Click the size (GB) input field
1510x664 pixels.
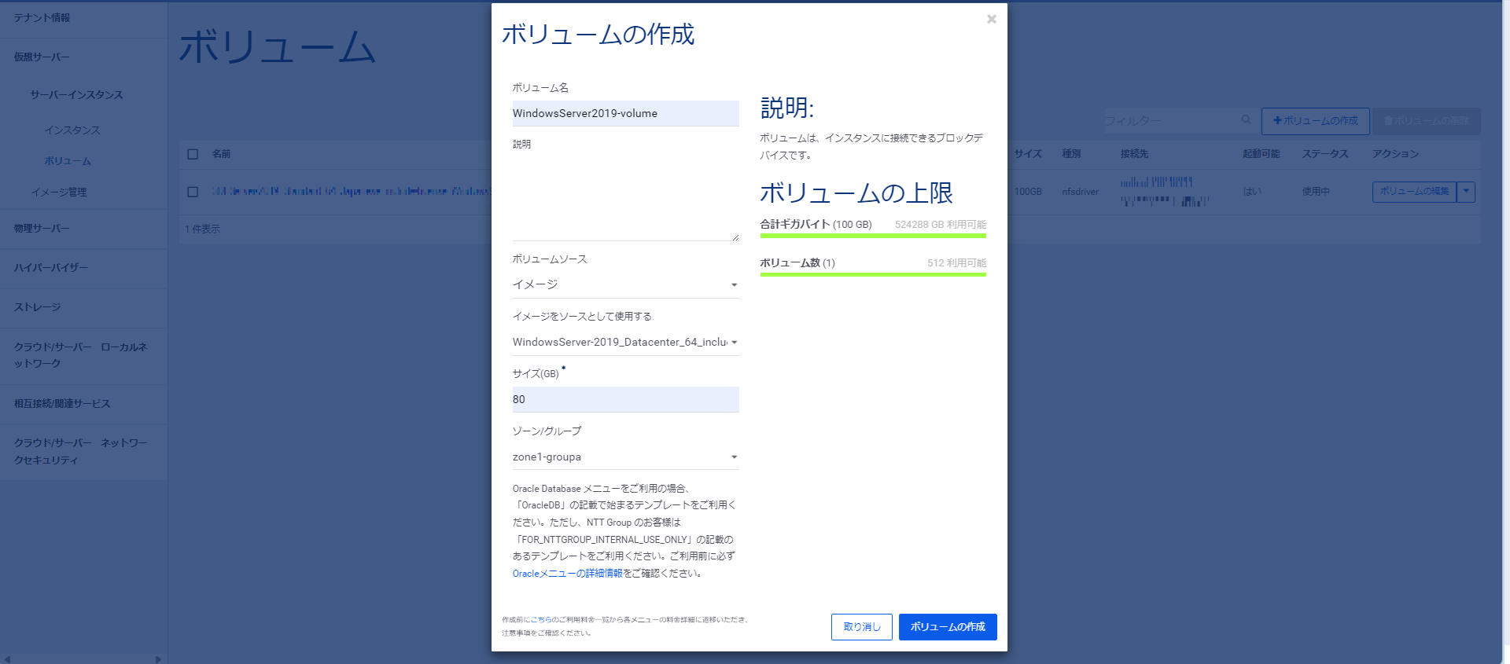(x=625, y=399)
